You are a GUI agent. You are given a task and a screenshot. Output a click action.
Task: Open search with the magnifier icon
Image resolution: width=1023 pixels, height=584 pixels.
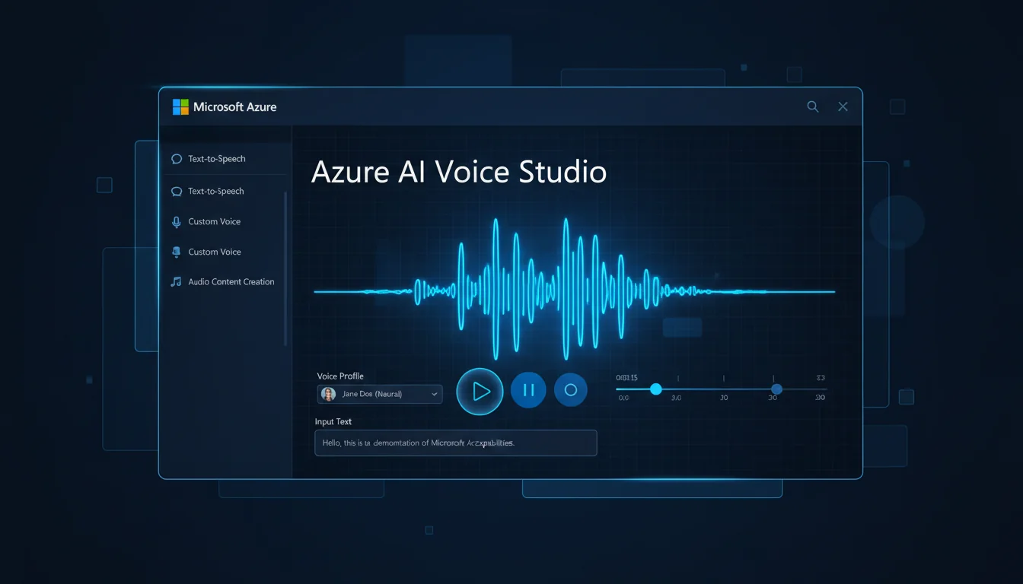pos(813,107)
